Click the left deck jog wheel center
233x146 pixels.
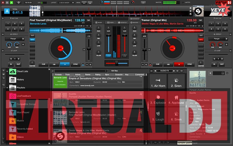(x=61, y=48)
